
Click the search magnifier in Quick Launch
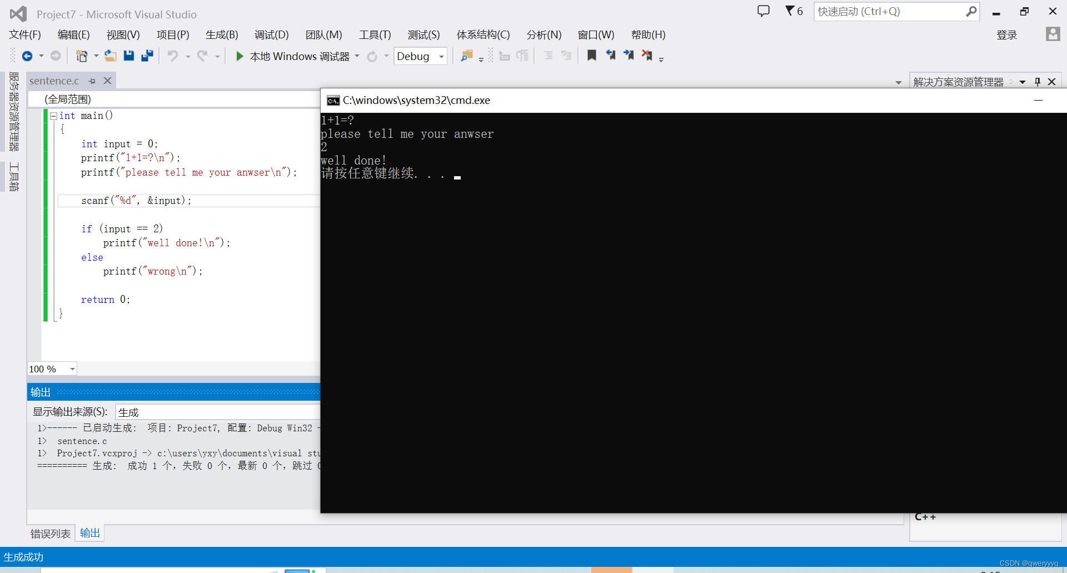point(971,11)
